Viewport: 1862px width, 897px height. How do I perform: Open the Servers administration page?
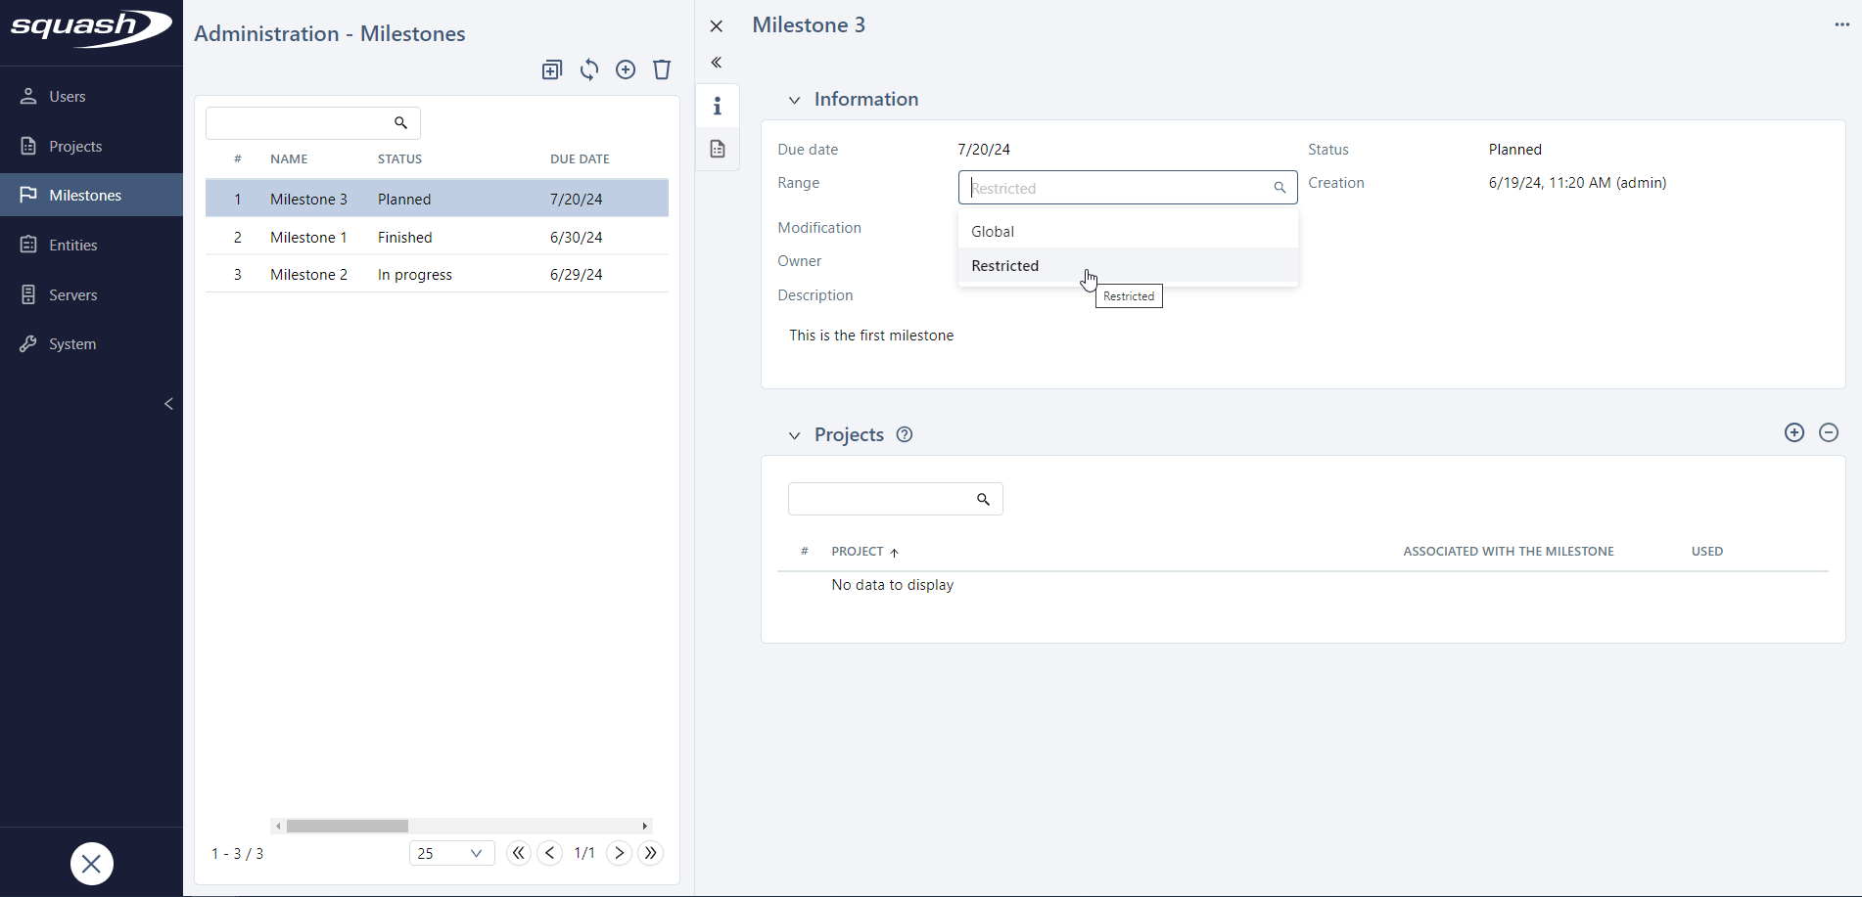(x=72, y=294)
